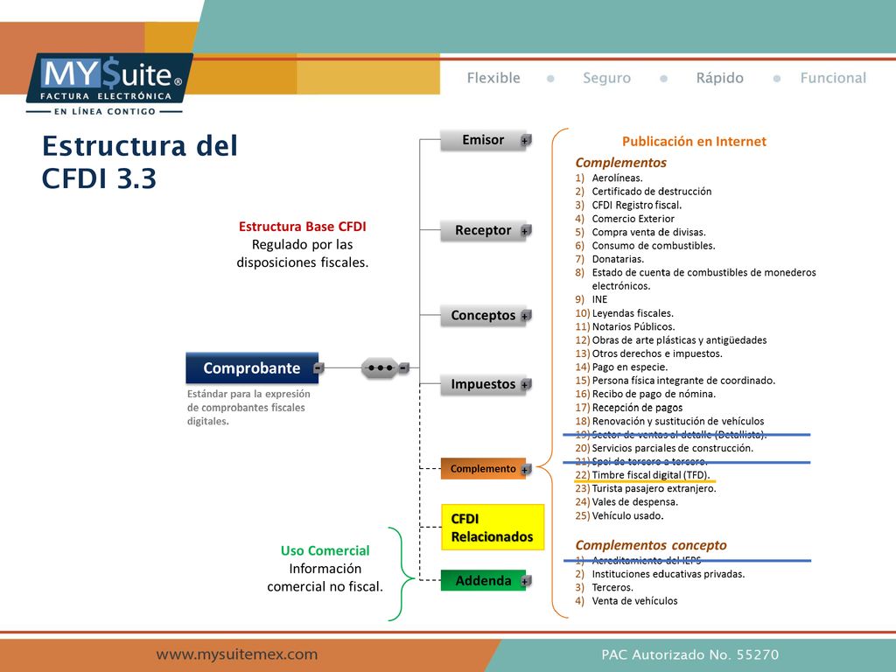
Task: Click the 'Complementos concepto' italic heading
Action: (651, 545)
